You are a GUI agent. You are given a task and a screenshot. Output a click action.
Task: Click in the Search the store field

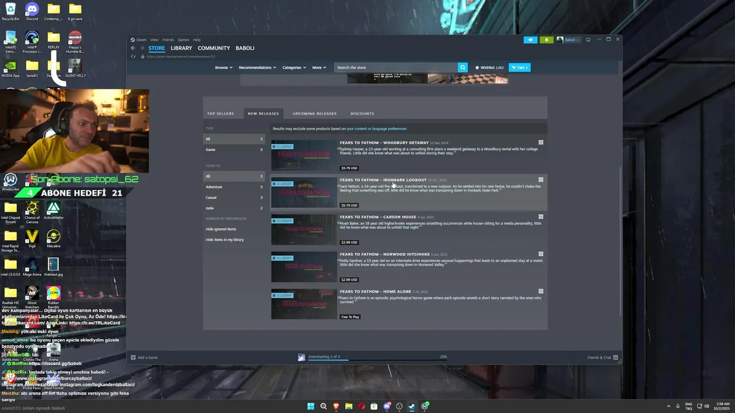pos(396,67)
